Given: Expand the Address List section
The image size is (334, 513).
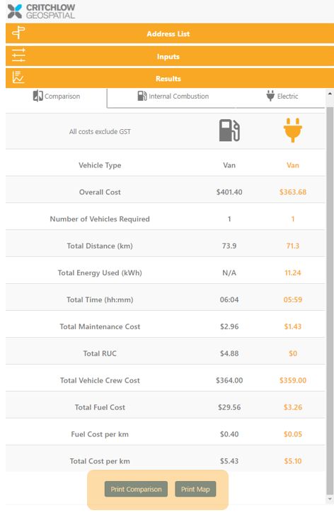Looking at the screenshot, I should (x=170, y=33).
